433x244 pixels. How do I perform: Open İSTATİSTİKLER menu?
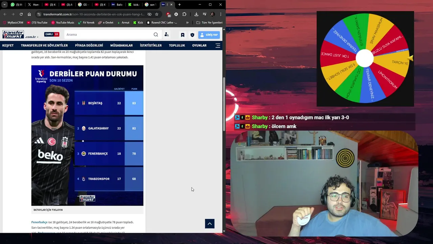[x=151, y=45]
